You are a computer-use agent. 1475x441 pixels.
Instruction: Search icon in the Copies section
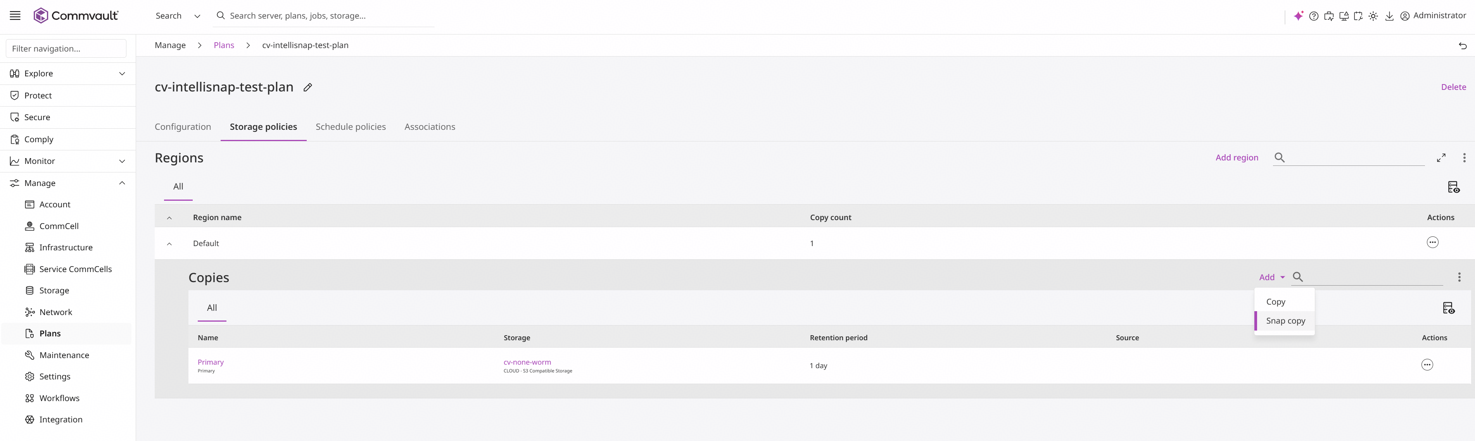pyautogui.click(x=1298, y=277)
